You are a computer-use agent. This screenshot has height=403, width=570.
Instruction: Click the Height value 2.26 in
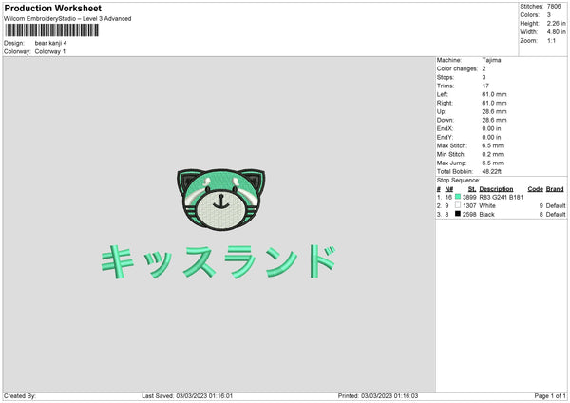click(556, 23)
